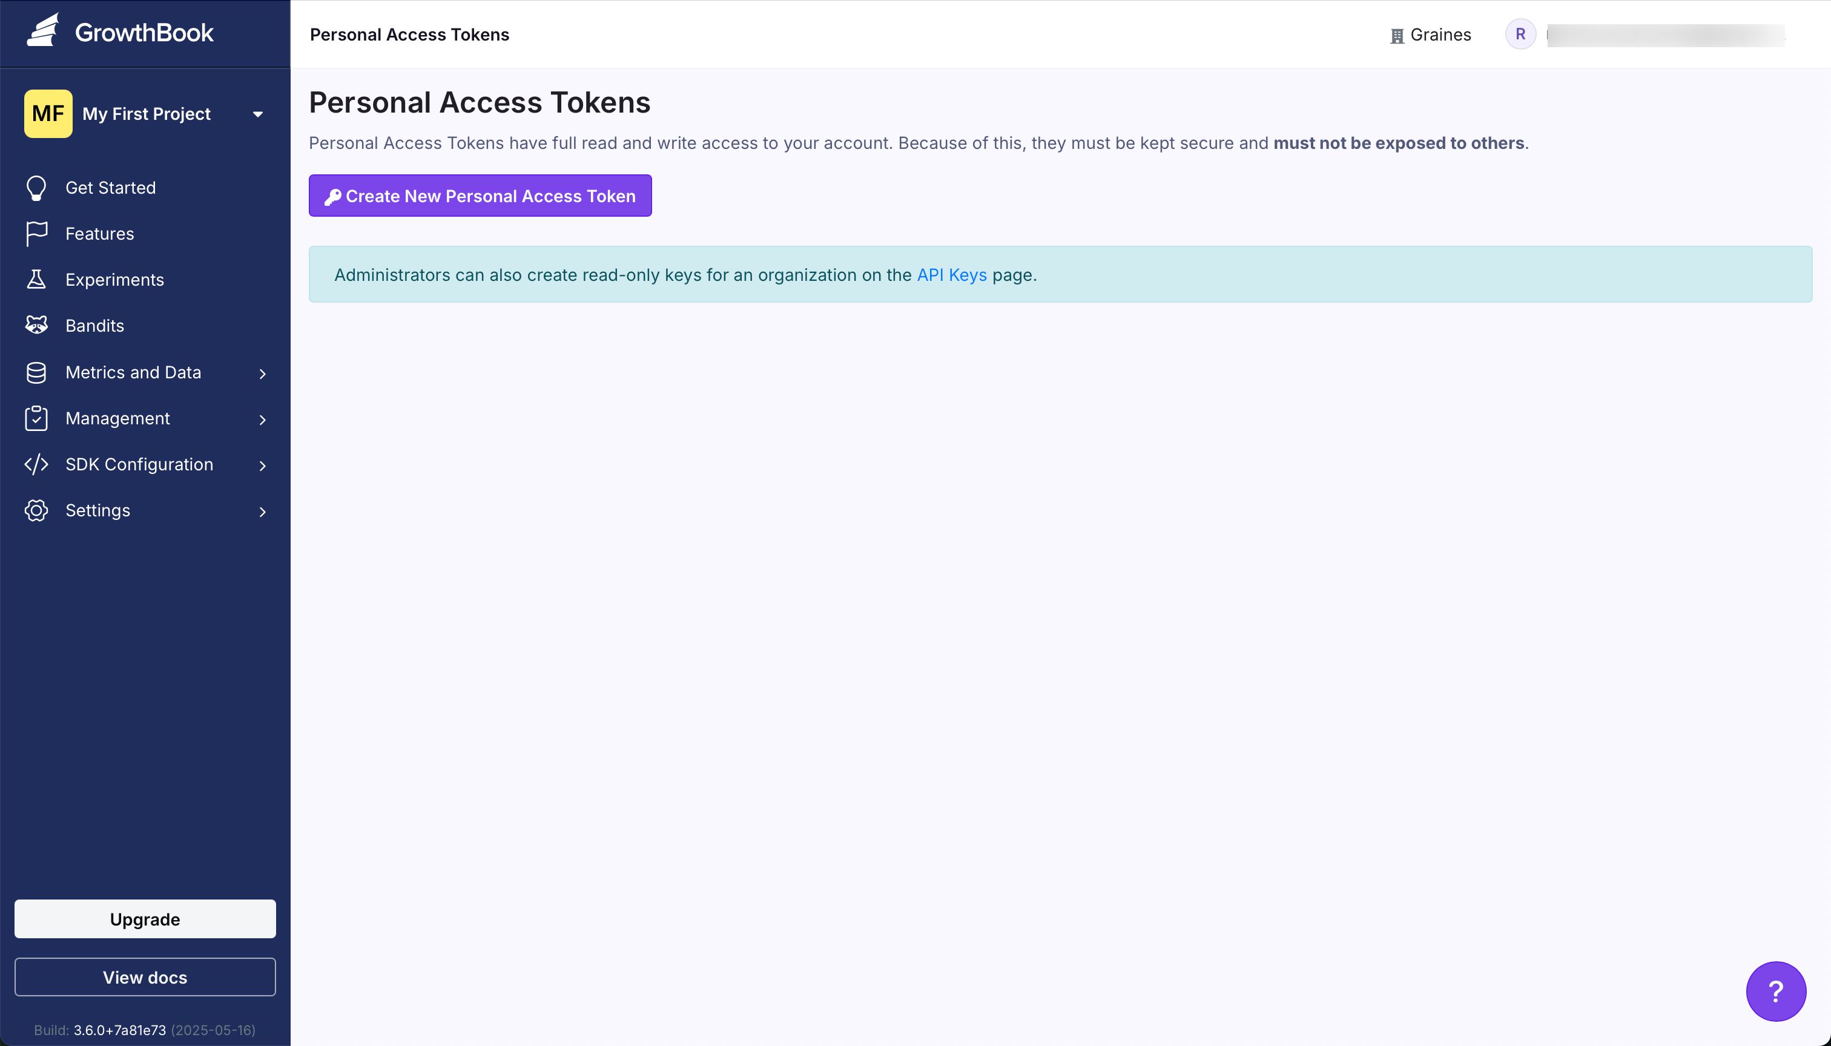Expand the Metrics and Data chevron
This screenshot has height=1046, width=1831.
tap(262, 373)
